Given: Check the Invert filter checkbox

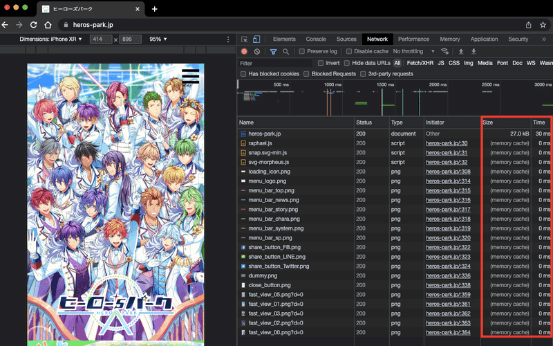Looking at the screenshot, I should [x=321, y=63].
